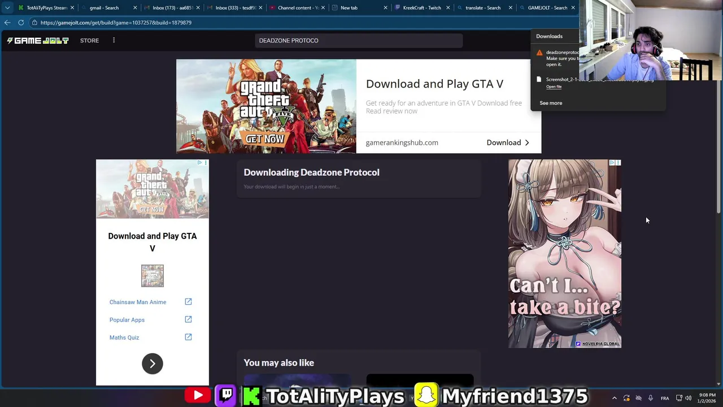
Task: Click the lock icon in the address bar
Action: tap(34, 23)
